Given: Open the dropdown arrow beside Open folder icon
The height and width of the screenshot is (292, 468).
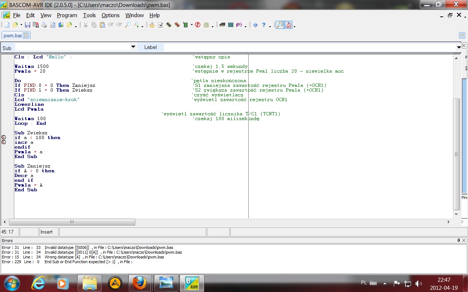Looking at the screenshot, I should [x=20, y=26].
